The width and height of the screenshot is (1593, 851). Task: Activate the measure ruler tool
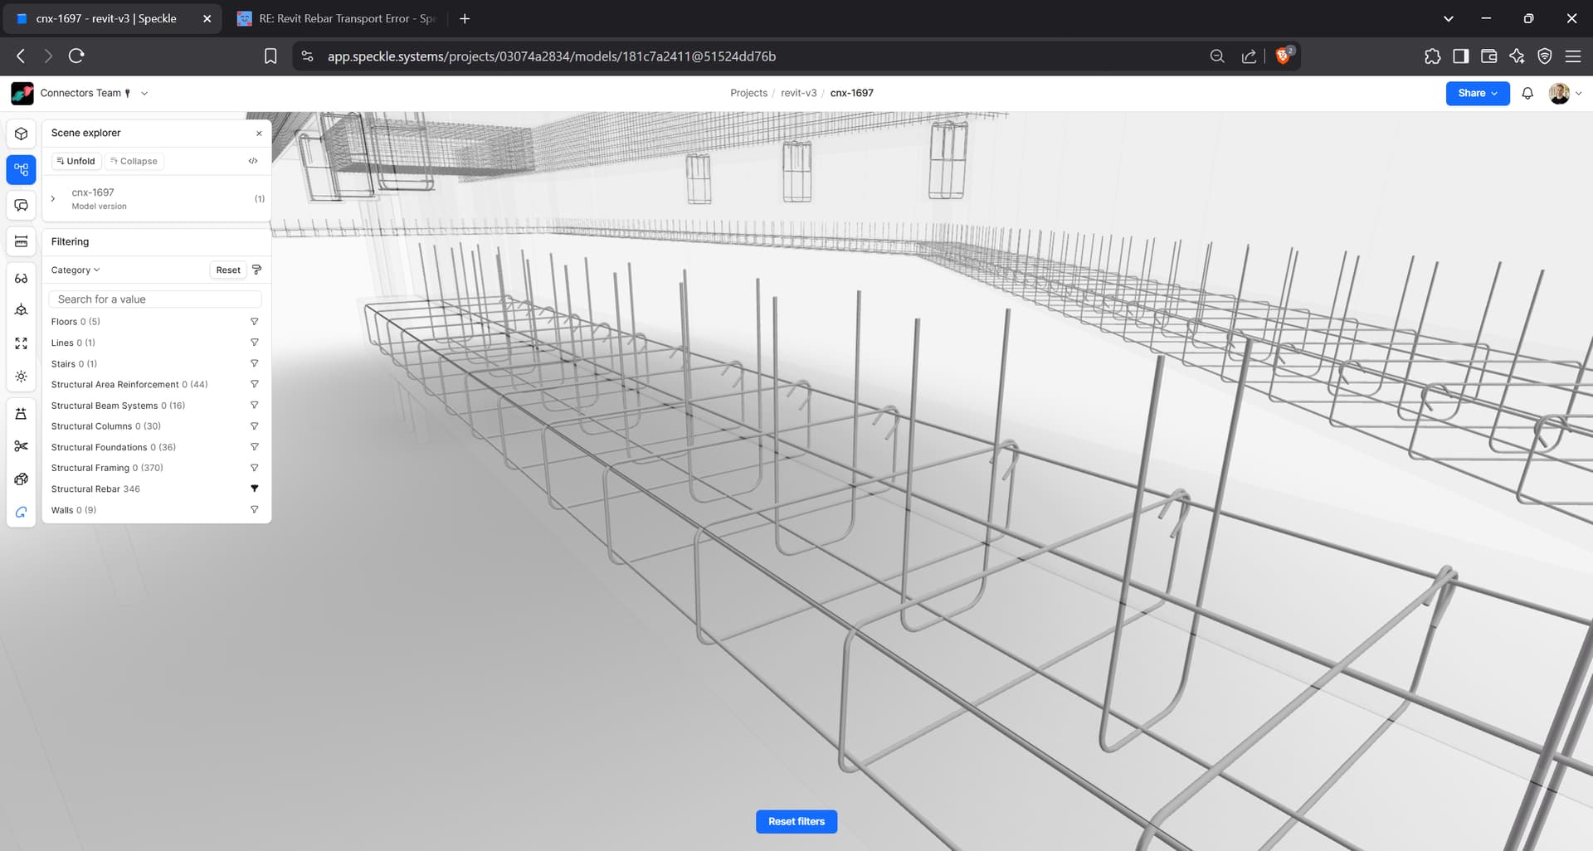click(22, 241)
